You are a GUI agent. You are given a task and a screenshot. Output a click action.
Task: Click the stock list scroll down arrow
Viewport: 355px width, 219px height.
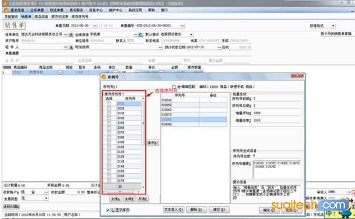point(143,187)
